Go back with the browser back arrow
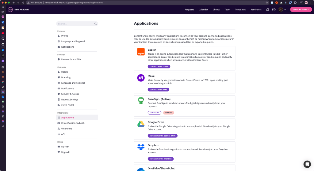This screenshot has height=171, width=314. click(13, 2)
